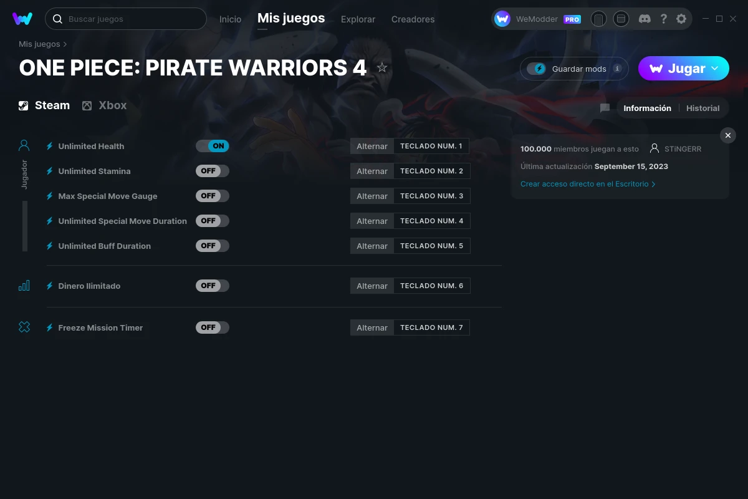Change hotkey TECLADO NUM. 1
This screenshot has height=499, width=748.
pos(431,146)
